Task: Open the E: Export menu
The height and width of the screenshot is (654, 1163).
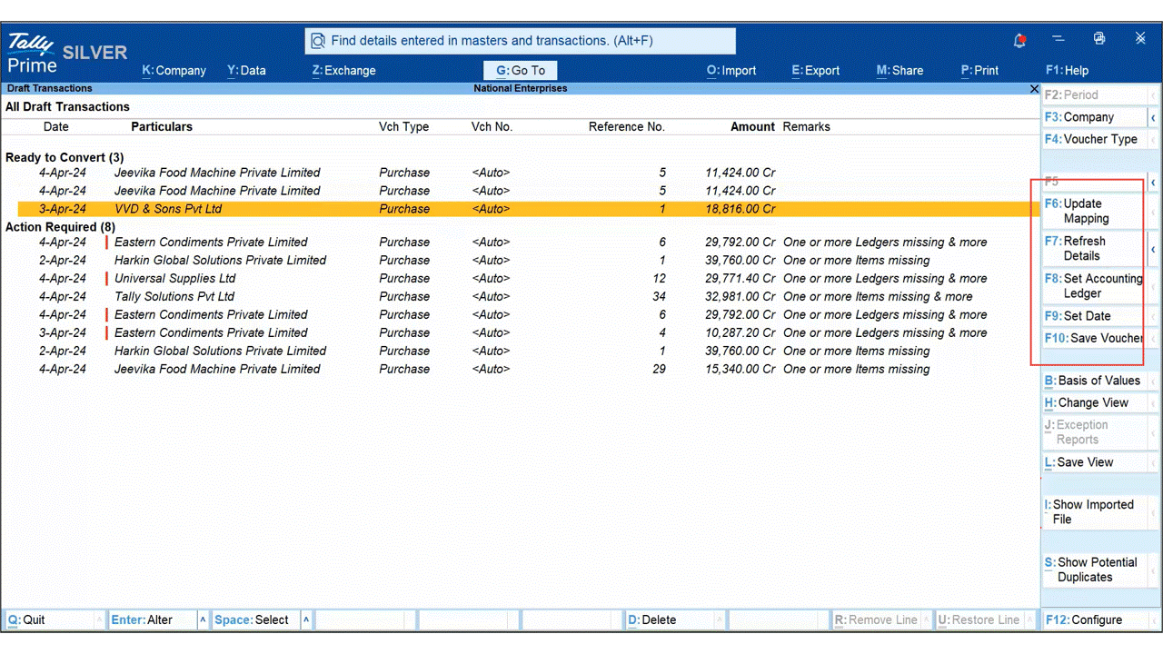Action: [x=815, y=70]
